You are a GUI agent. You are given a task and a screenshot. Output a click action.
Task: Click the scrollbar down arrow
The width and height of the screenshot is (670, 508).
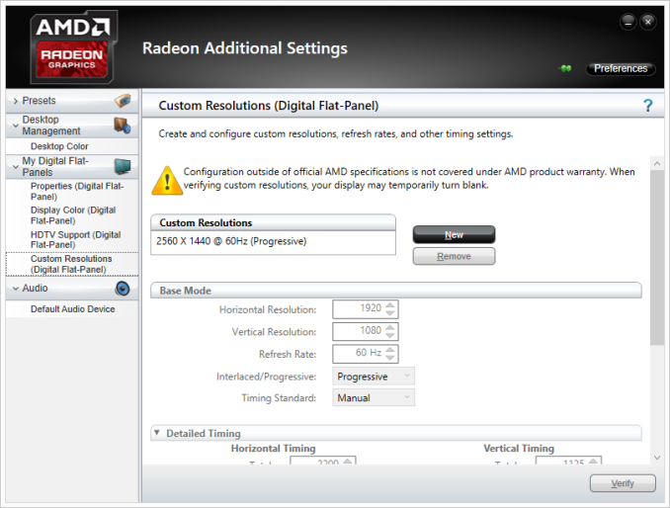tap(657, 458)
